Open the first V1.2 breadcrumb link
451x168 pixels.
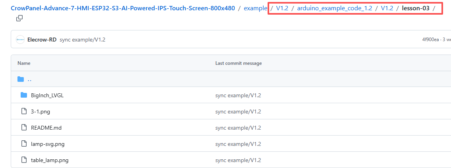point(282,8)
